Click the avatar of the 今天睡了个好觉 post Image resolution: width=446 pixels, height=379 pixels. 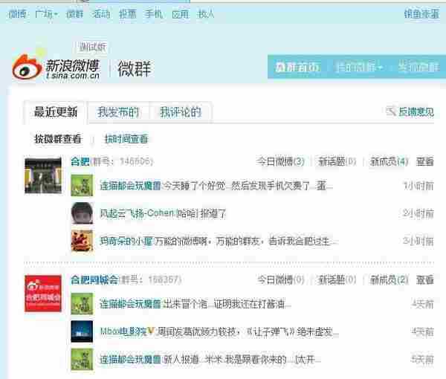(x=81, y=185)
